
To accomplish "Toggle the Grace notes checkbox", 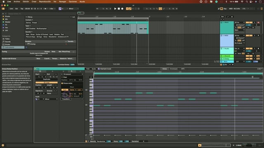I will pyautogui.click(x=62, y=83).
